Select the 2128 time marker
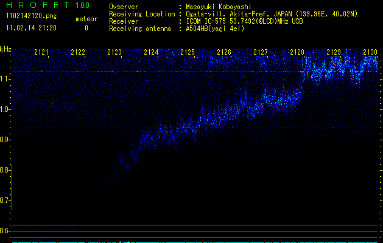This screenshot has width=383, height=243. pos(297,53)
